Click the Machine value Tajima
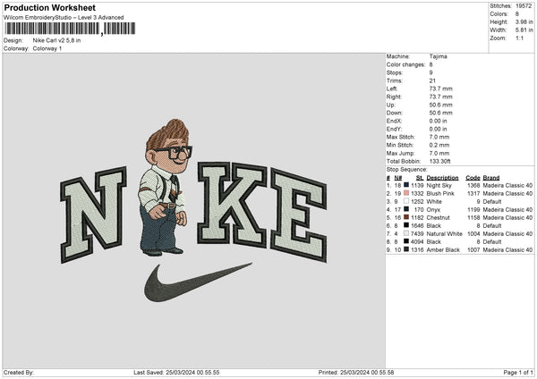537x379 pixels. click(438, 56)
